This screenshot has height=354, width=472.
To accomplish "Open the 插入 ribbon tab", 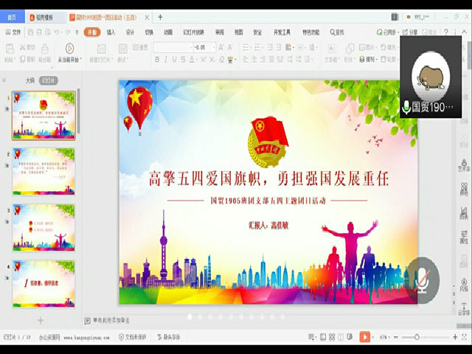I will (x=111, y=32).
